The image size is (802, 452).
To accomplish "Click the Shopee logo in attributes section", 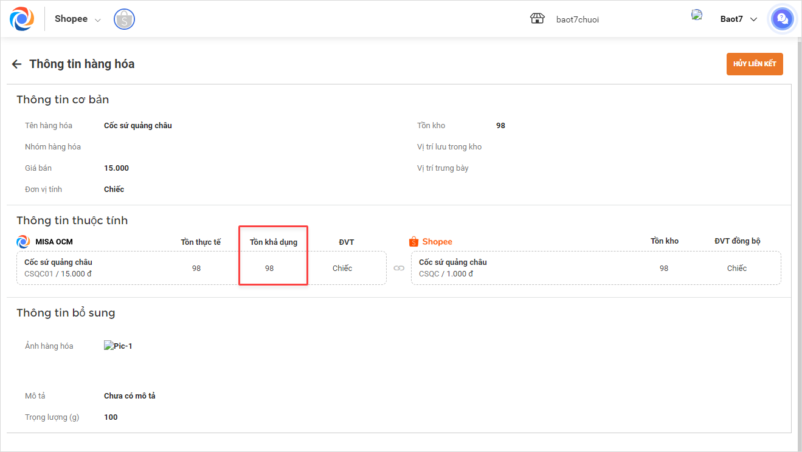I will point(431,242).
